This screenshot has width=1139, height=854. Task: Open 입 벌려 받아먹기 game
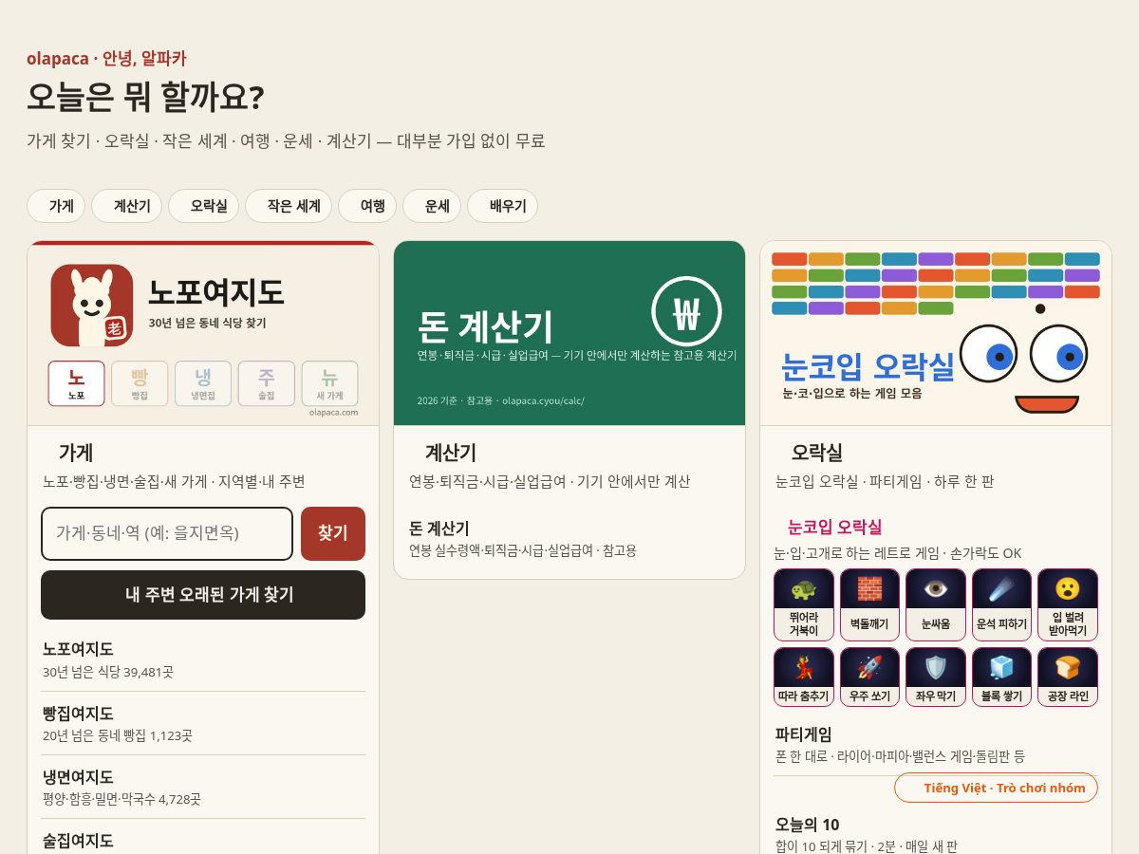point(1068,604)
